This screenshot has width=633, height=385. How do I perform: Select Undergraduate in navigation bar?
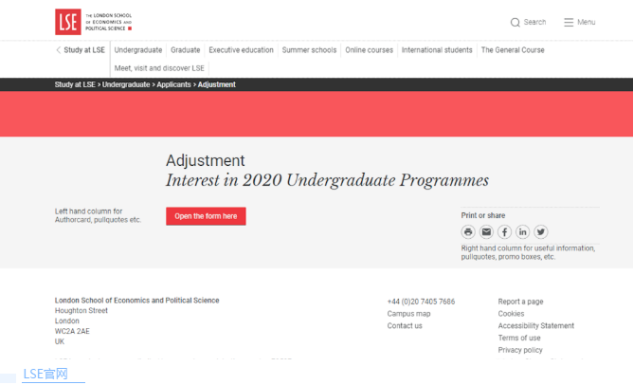138,50
